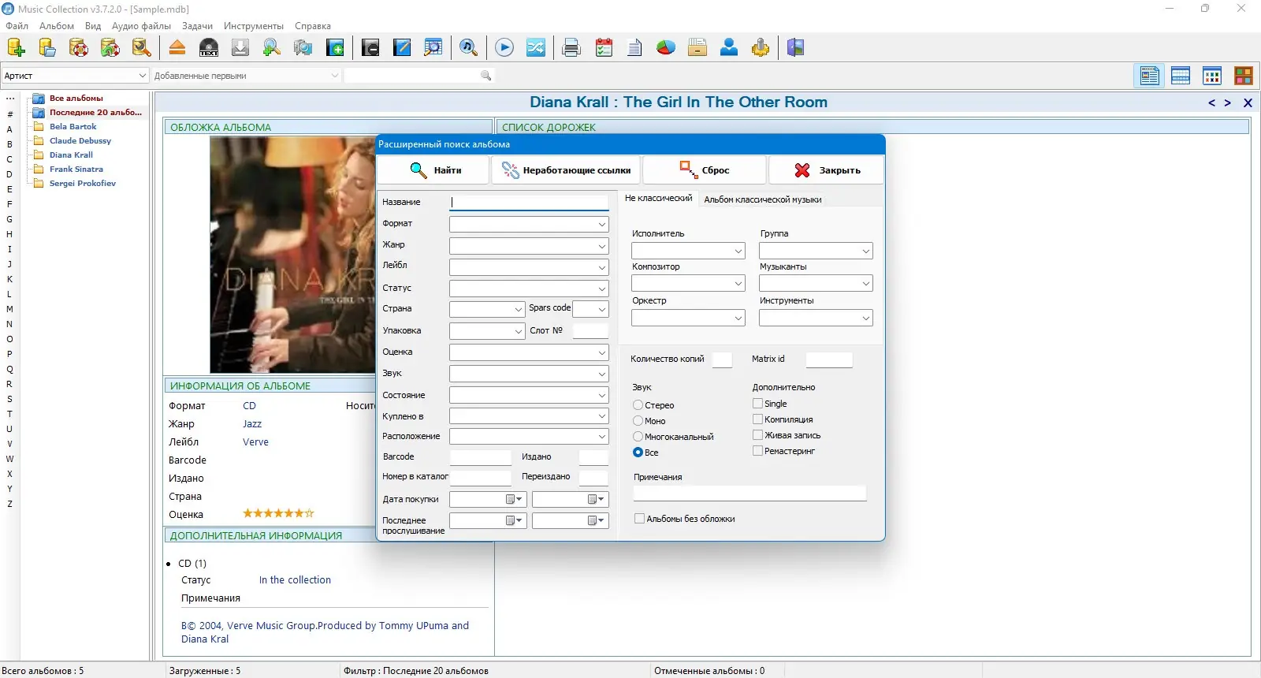Click the Сброс reset button
1261x678 pixels.
click(x=705, y=170)
